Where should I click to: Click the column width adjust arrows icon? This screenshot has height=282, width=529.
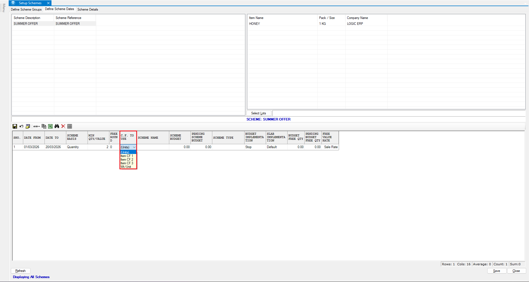[x=36, y=126]
